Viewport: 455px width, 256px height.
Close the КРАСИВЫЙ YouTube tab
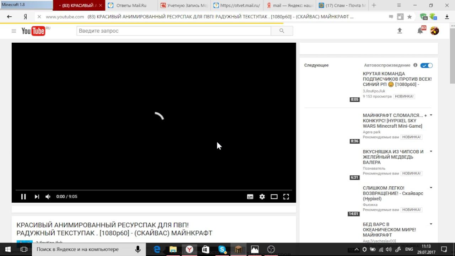(x=101, y=5)
